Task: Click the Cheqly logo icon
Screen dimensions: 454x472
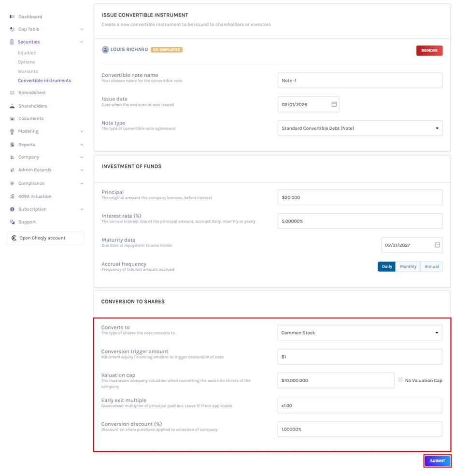Action: click(x=14, y=238)
